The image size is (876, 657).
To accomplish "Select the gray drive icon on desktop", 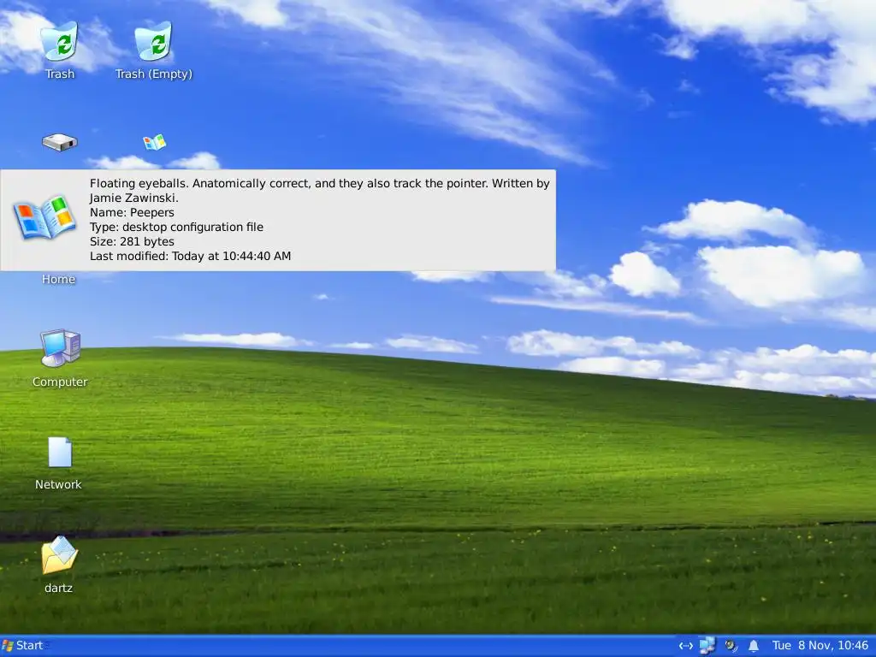I will tap(60, 142).
